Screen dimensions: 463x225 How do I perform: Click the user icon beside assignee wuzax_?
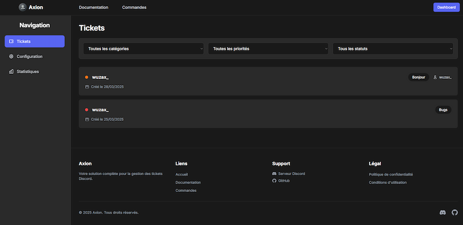click(436, 77)
